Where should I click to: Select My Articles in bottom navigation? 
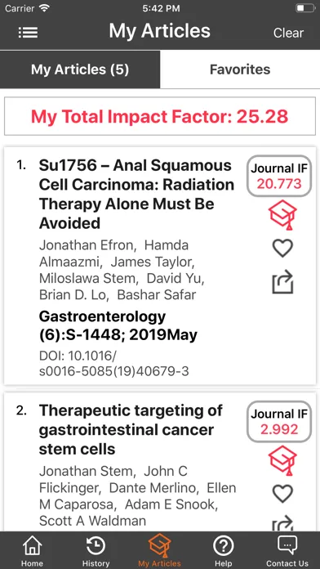pyautogui.click(x=159, y=552)
